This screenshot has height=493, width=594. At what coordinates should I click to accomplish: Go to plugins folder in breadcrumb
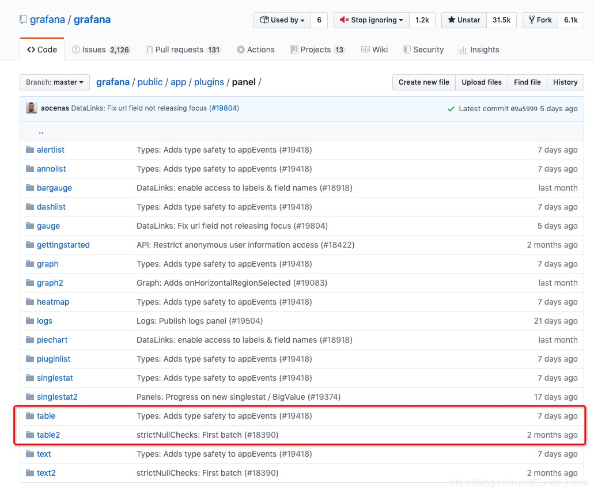click(209, 82)
